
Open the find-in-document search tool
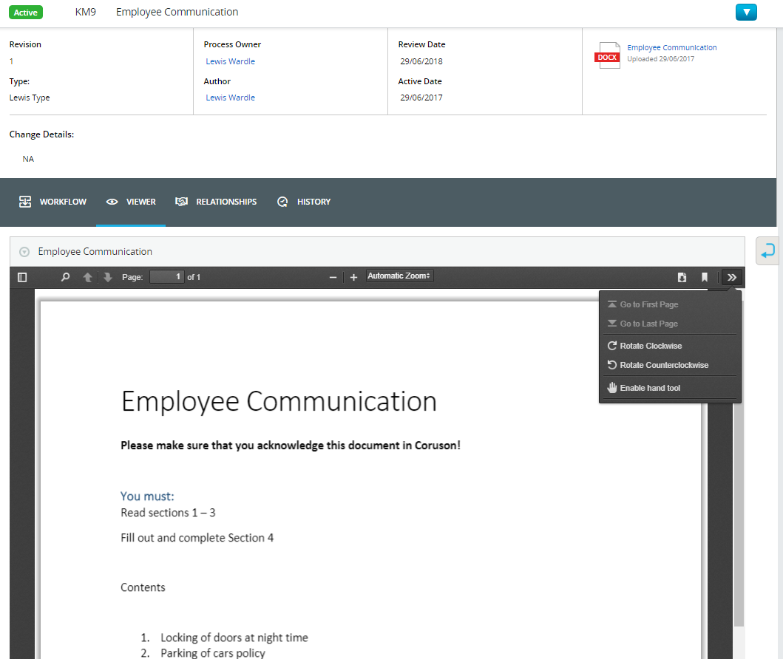[65, 277]
